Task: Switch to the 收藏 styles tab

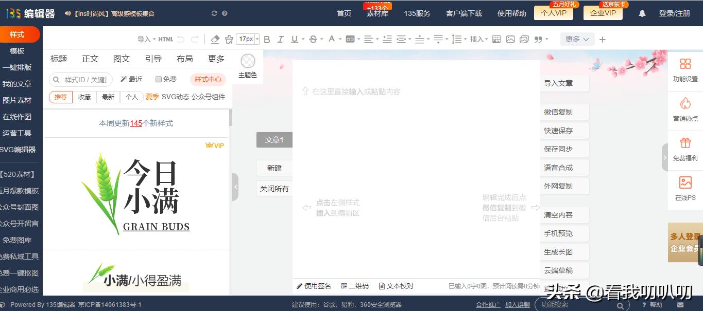Action: [84, 97]
